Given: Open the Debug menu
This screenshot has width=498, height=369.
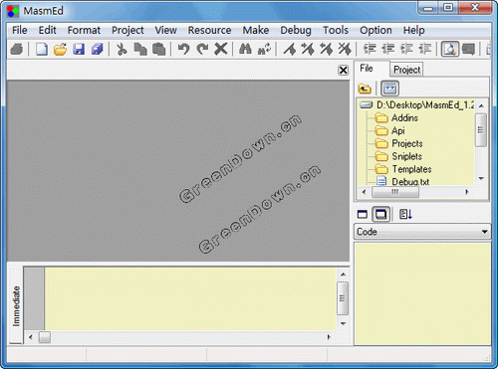Looking at the screenshot, I should click(296, 30).
